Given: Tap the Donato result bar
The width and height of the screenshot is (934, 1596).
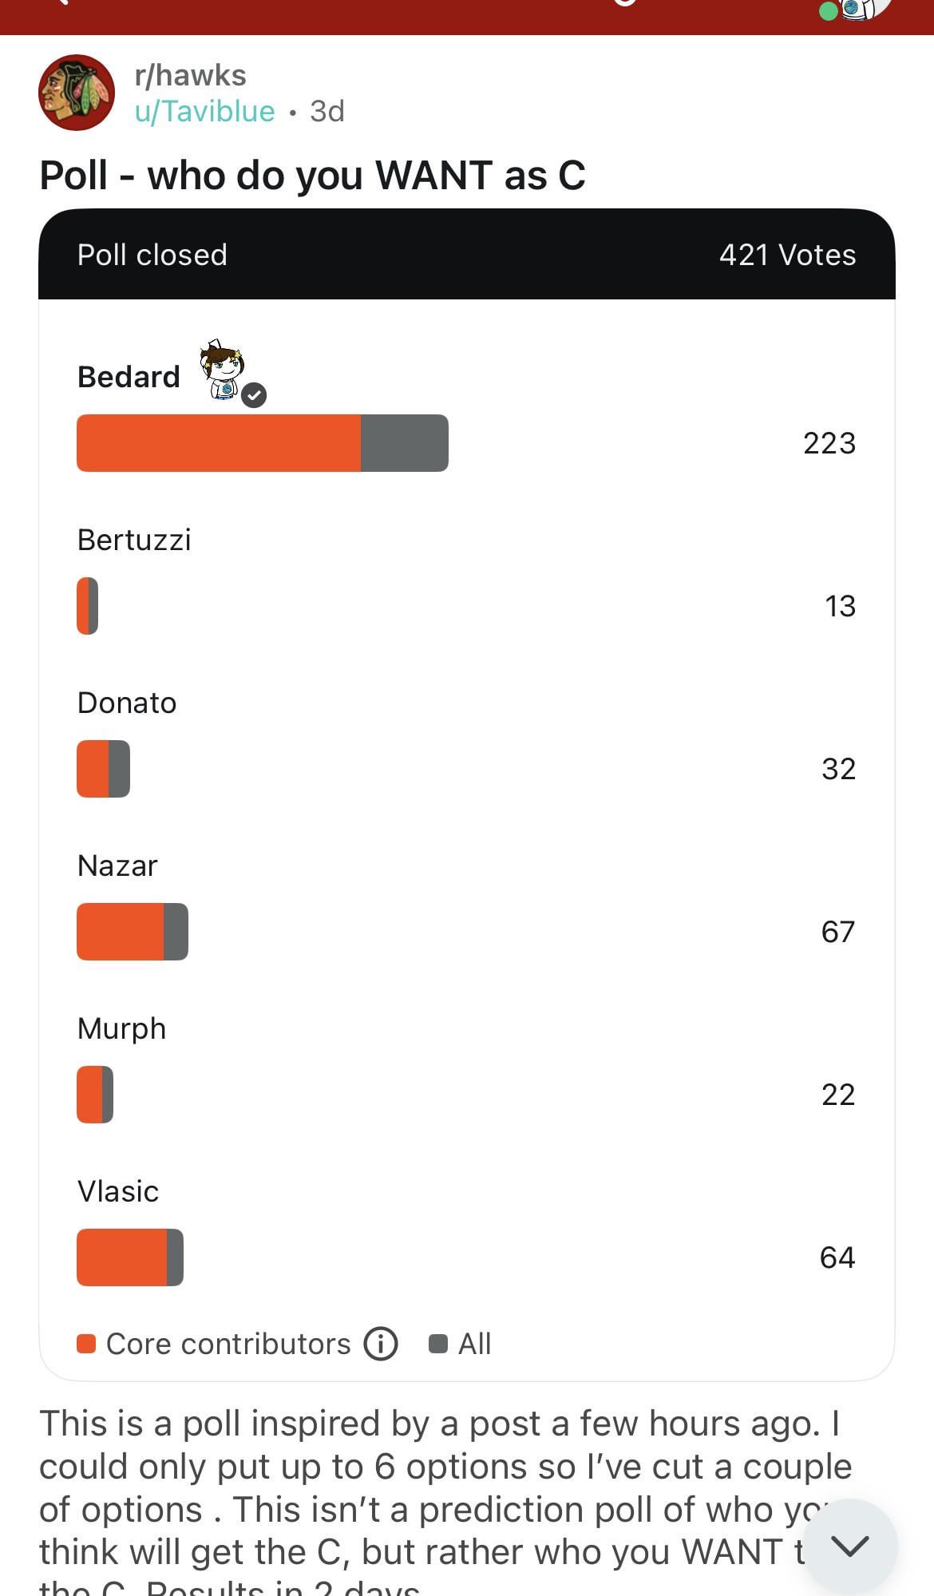Looking at the screenshot, I should pos(103,769).
